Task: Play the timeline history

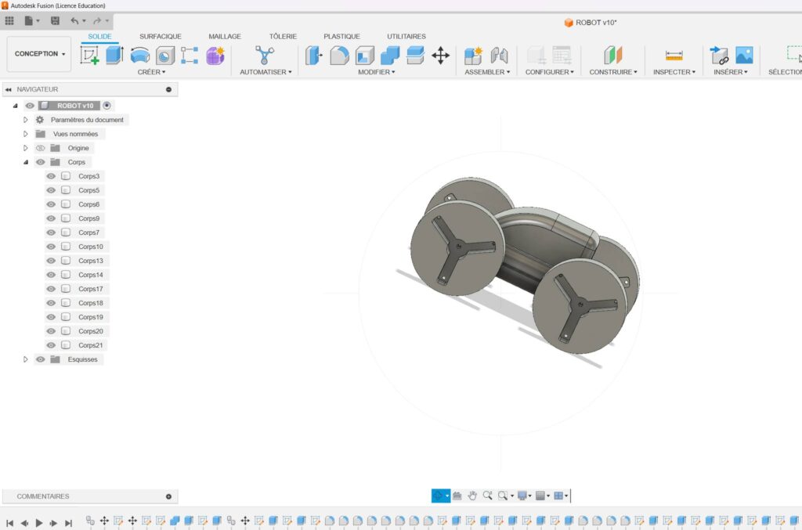Action: [39, 523]
